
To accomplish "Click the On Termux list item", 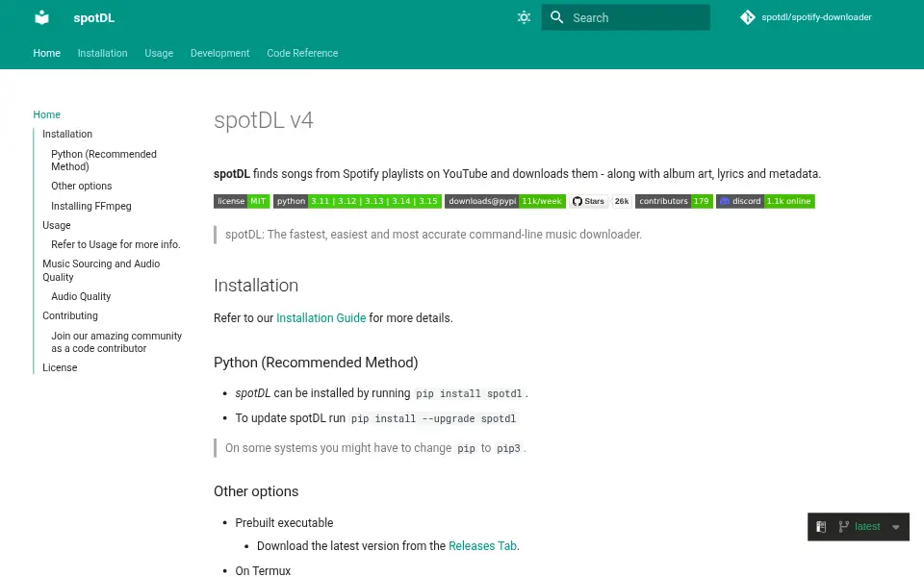I will tap(263, 570).
